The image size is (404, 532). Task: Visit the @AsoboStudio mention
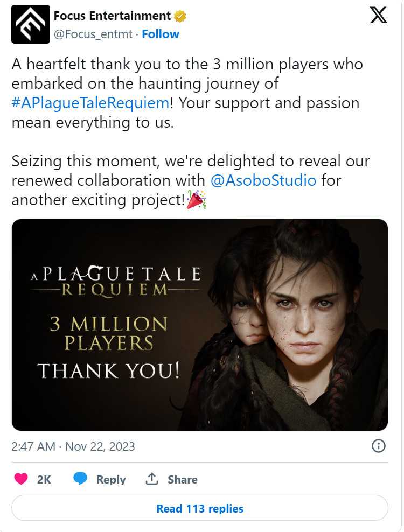click(x=263, y=180)
